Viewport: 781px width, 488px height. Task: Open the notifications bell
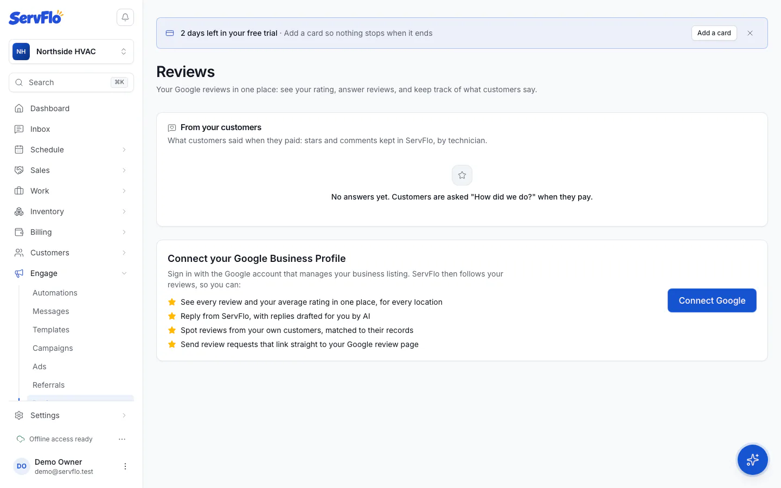[125, 17]
